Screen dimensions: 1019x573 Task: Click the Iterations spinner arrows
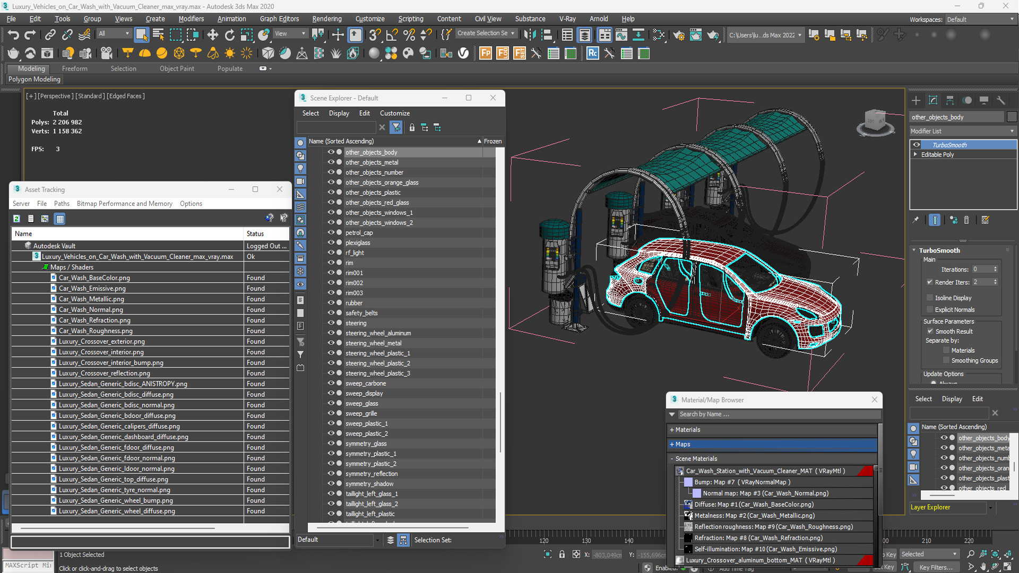995,269
